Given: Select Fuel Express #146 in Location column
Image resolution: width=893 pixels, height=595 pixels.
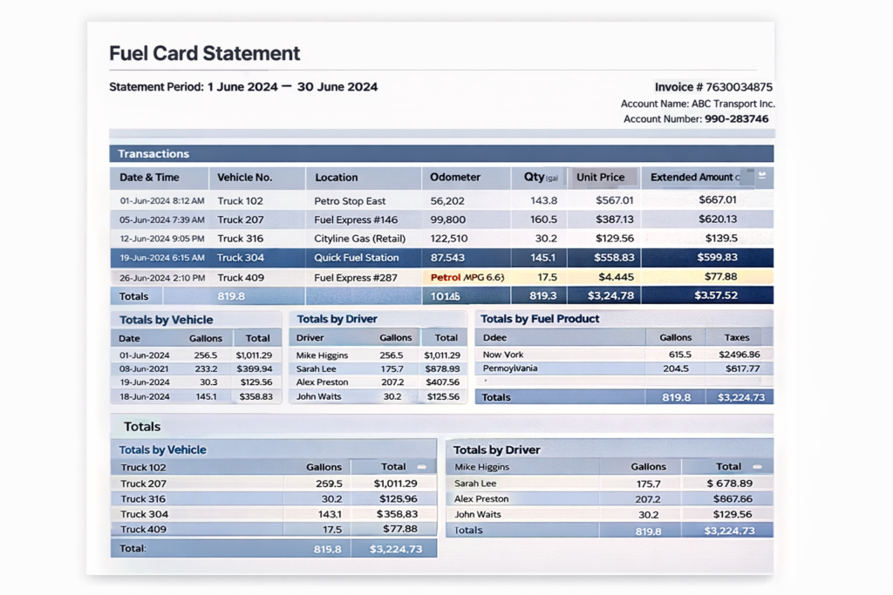Looking at the screenshot, I should coord(356,220).
